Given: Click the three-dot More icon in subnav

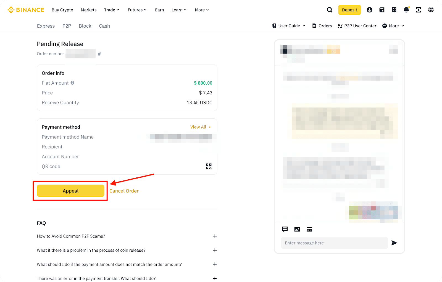Looking at the screenshot, I should (385, 26).
